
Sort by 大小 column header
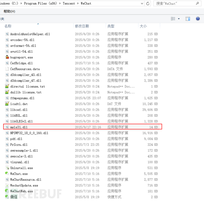143,26
